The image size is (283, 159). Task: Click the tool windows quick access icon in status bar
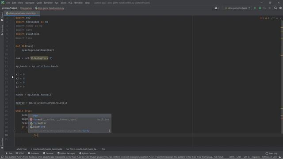[2, 157]
